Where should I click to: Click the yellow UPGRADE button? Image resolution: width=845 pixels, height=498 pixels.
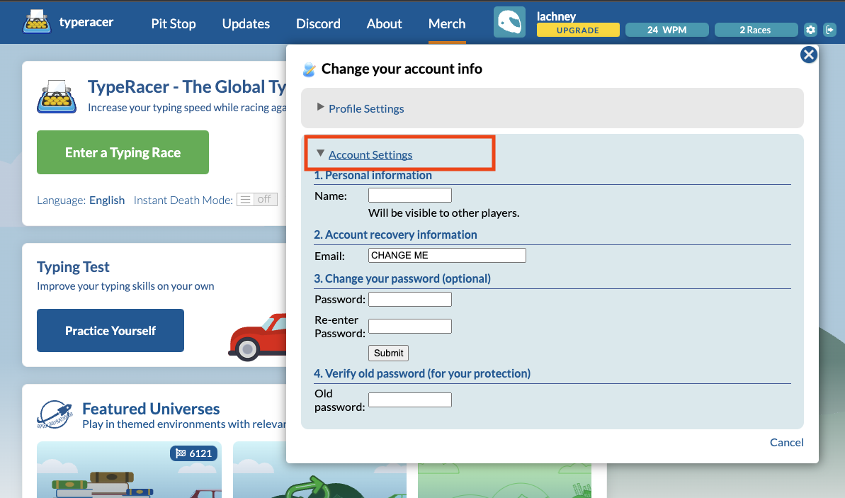tap(577, 30)
